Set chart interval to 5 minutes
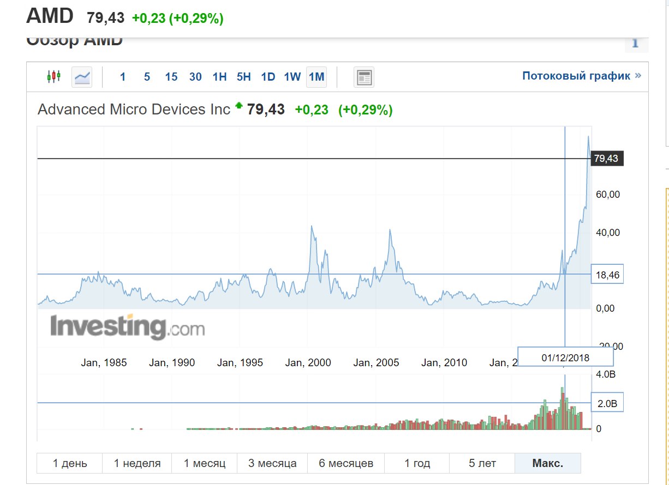Viewport: 669px width, 485px height. point(147,77)
